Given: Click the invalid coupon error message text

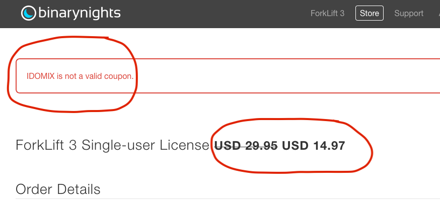Looking at the screenshot, I should 80,76.
